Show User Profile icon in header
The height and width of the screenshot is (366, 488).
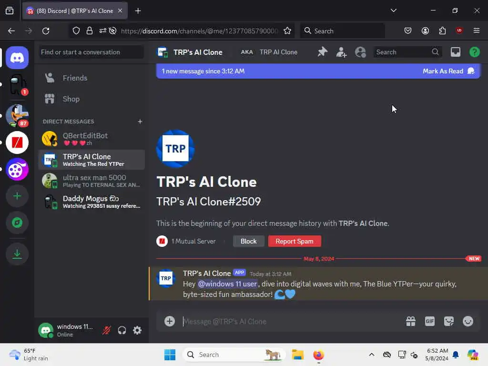click(x=360, y=52)
